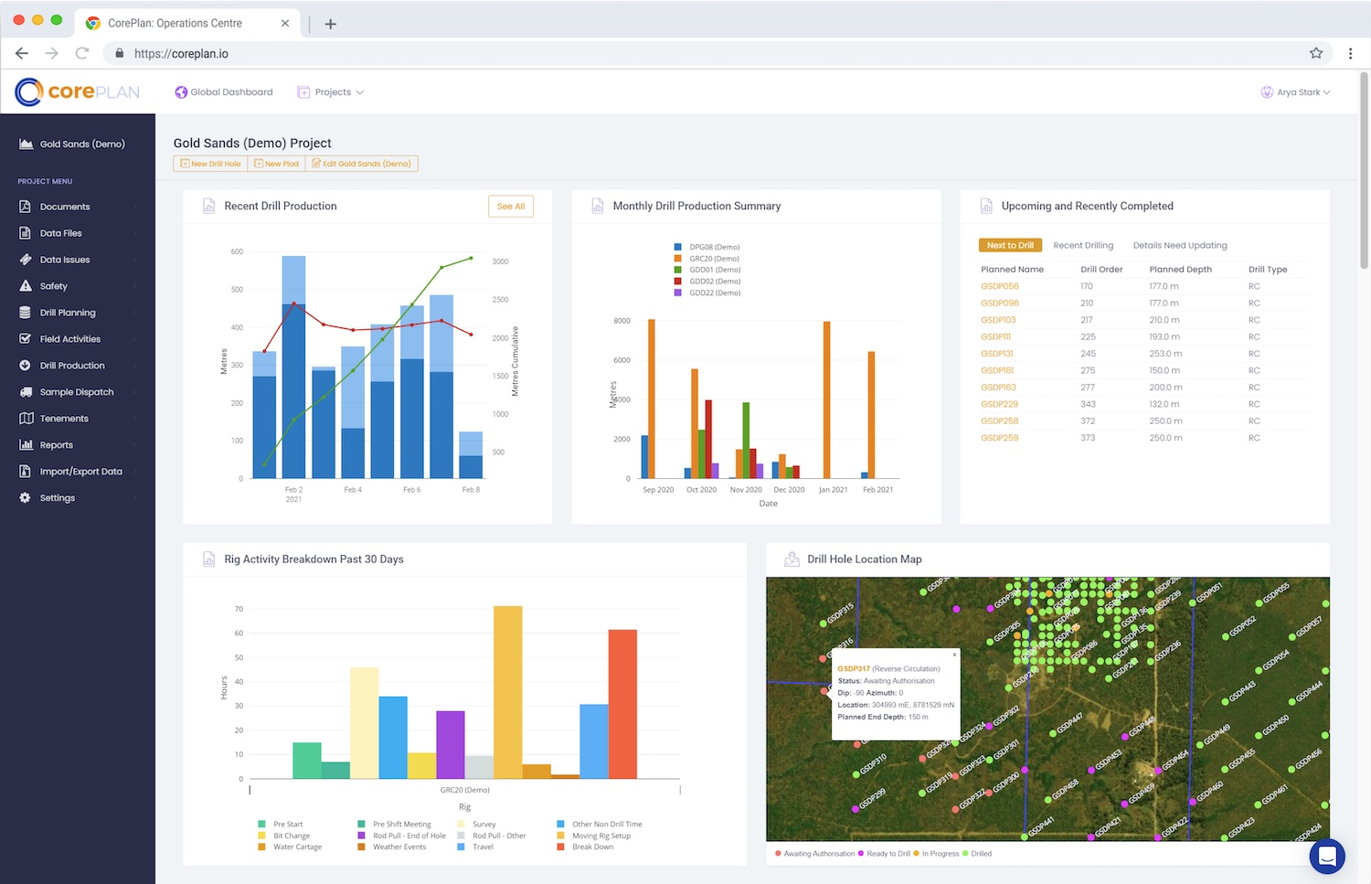Open the Projects dropdown
This screenshot has height=884, width=1371.
331,91
